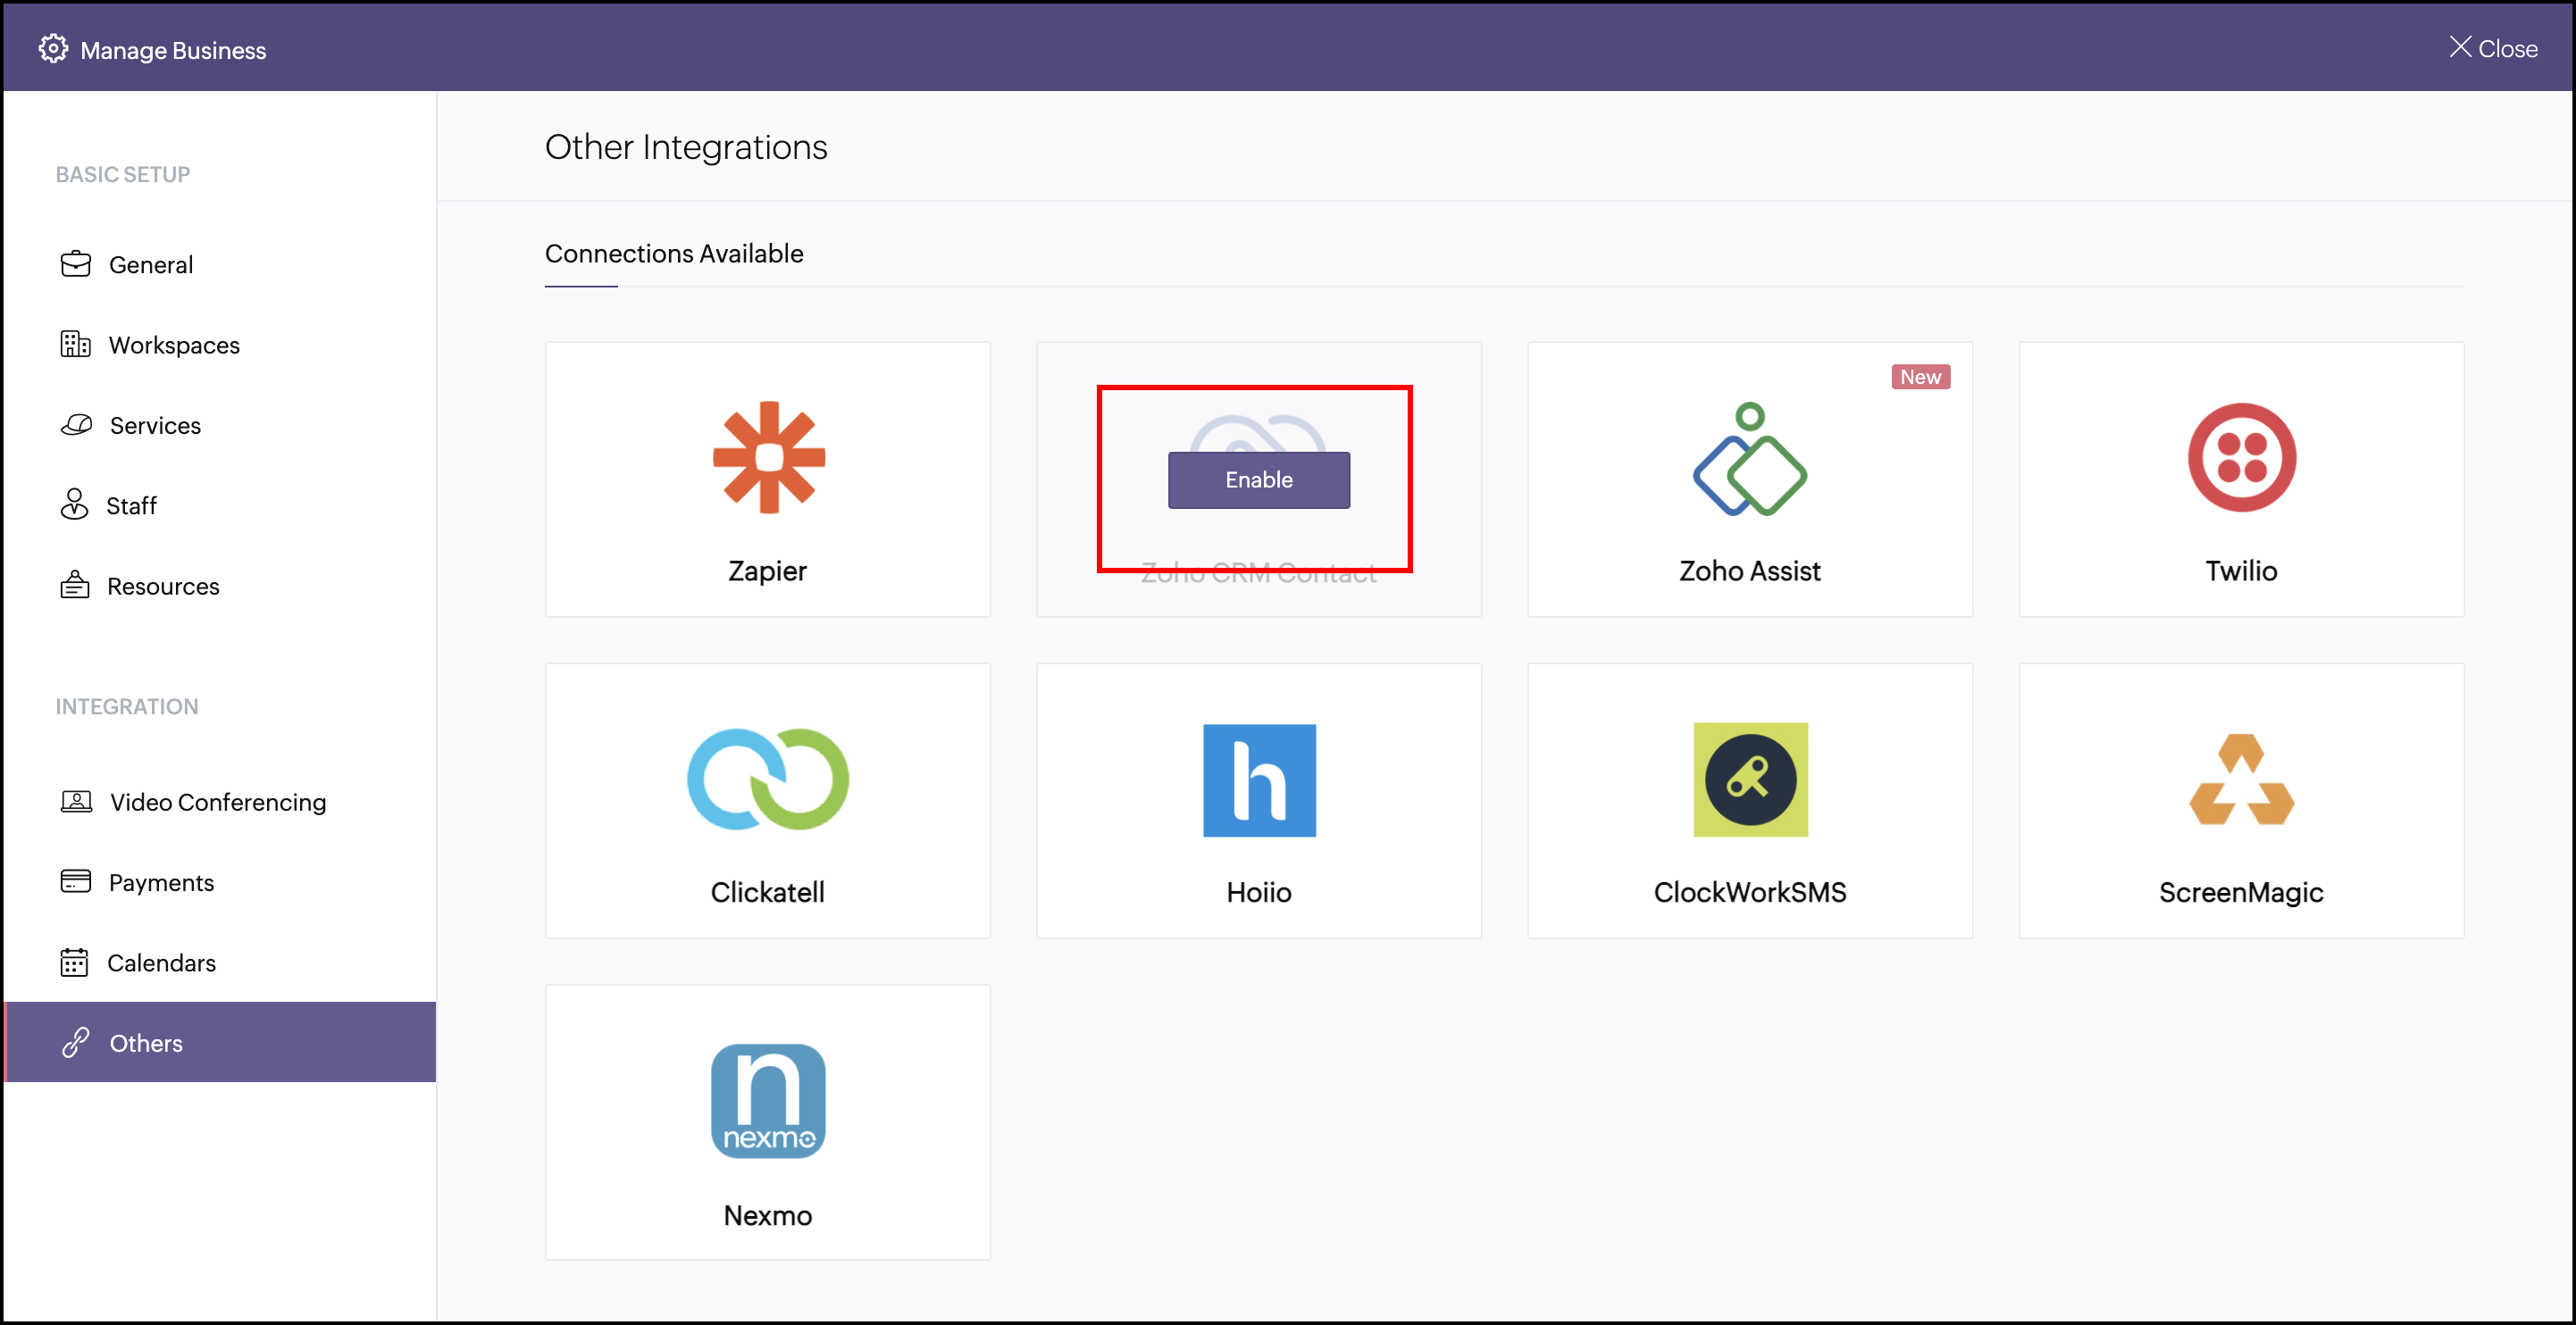Screen dimensions: 2576x1325
Task: Open Video Conferencing integrations
Action: pos(218,803)
